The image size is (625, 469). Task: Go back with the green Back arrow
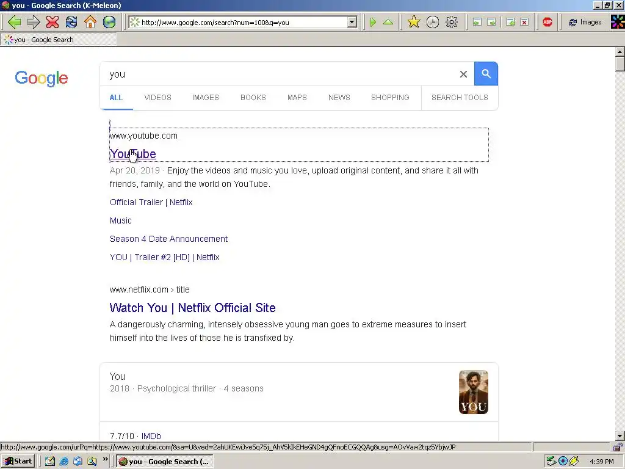click(15, 22)
